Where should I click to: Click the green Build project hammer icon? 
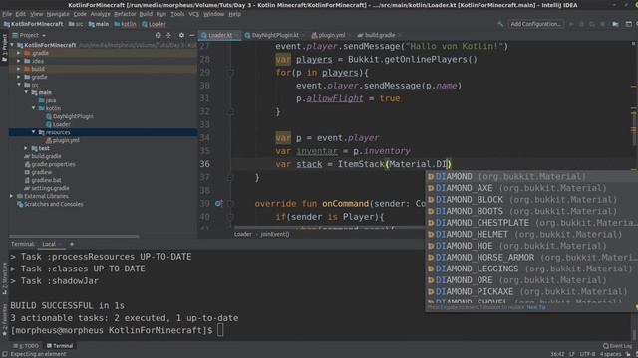tap(500, 24)
